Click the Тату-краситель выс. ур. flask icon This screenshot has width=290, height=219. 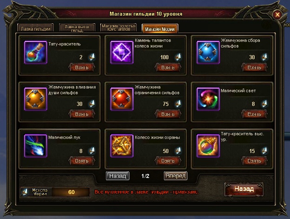point(208,146)
